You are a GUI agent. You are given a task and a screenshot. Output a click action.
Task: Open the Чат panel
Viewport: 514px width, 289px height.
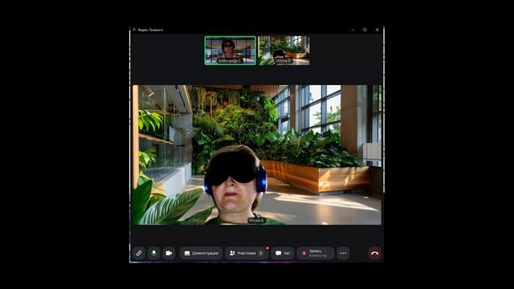click(283, 254)
